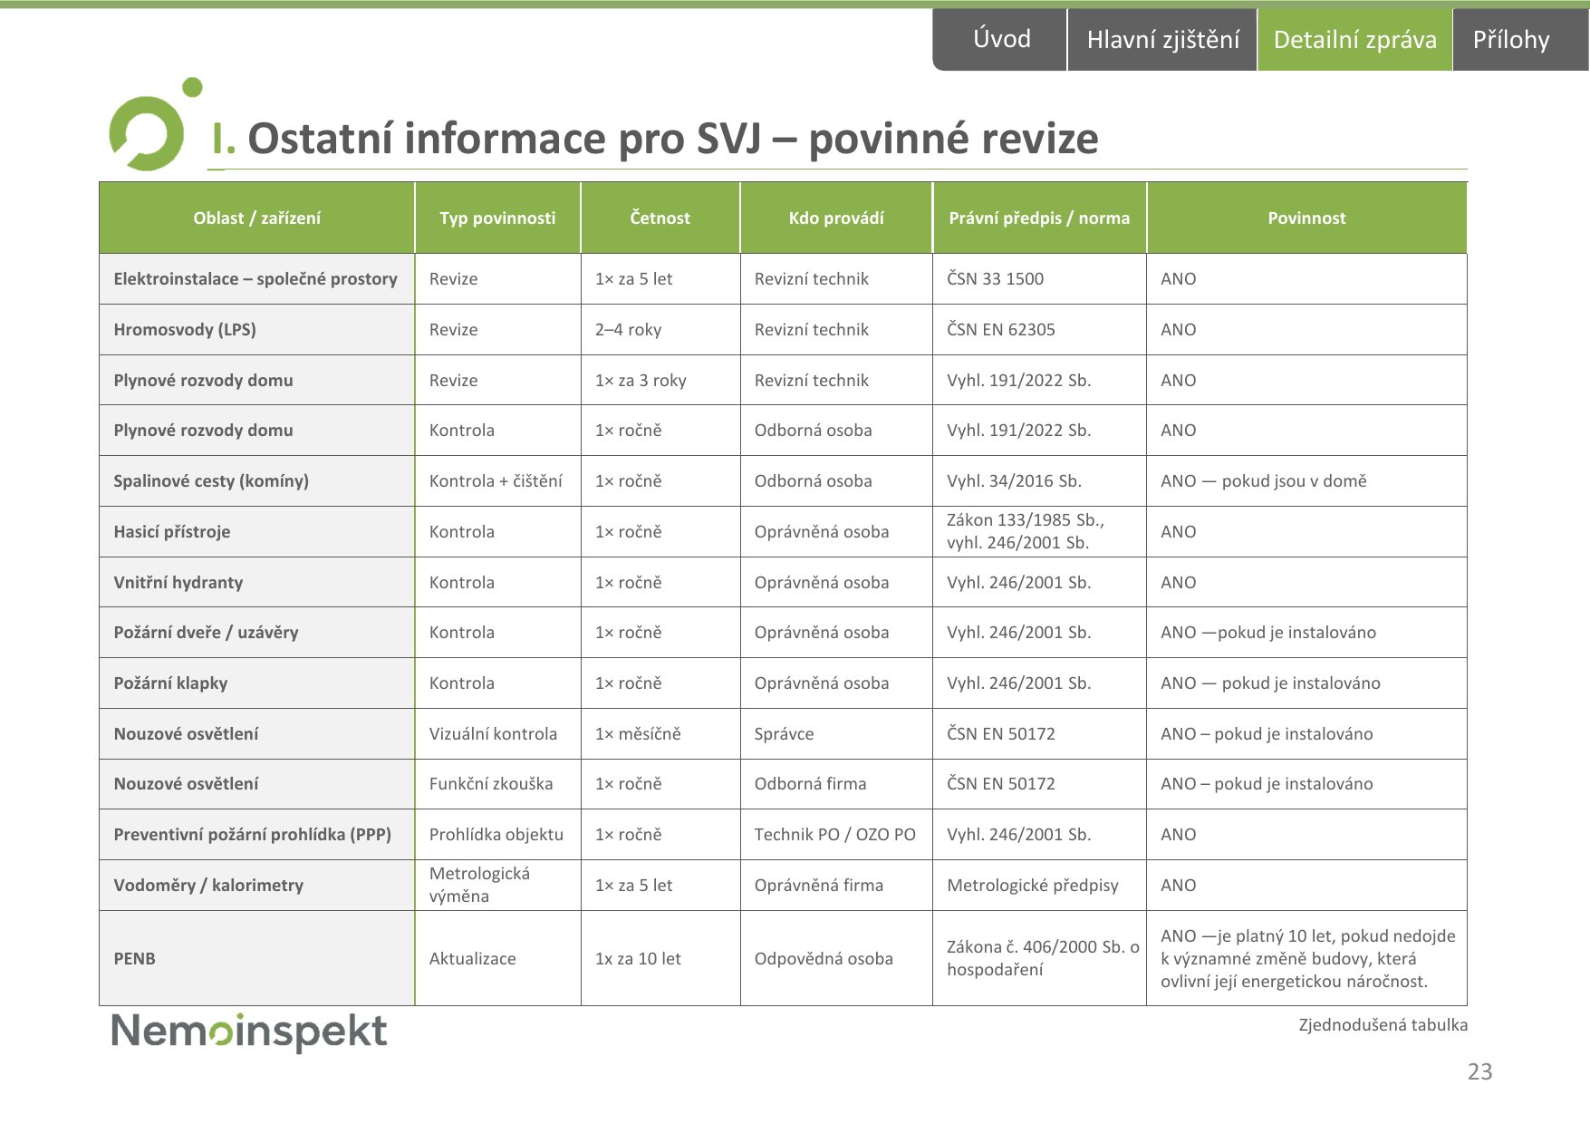Click the Kontrola + čištění cell

[x=497, y=481]
